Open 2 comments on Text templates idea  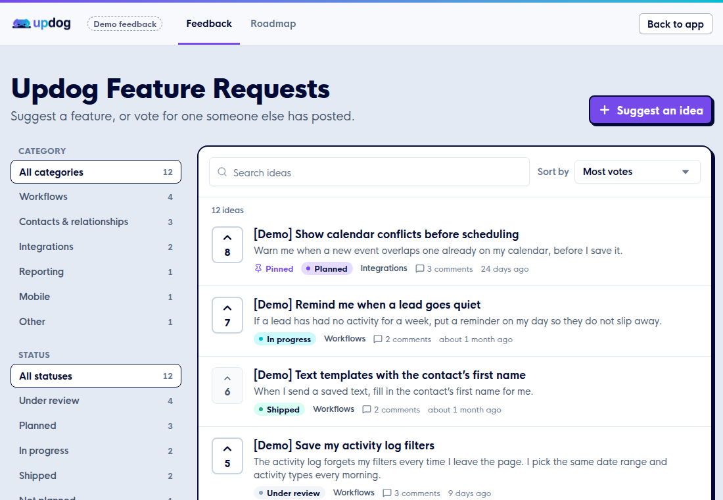(x=391, y=409)
